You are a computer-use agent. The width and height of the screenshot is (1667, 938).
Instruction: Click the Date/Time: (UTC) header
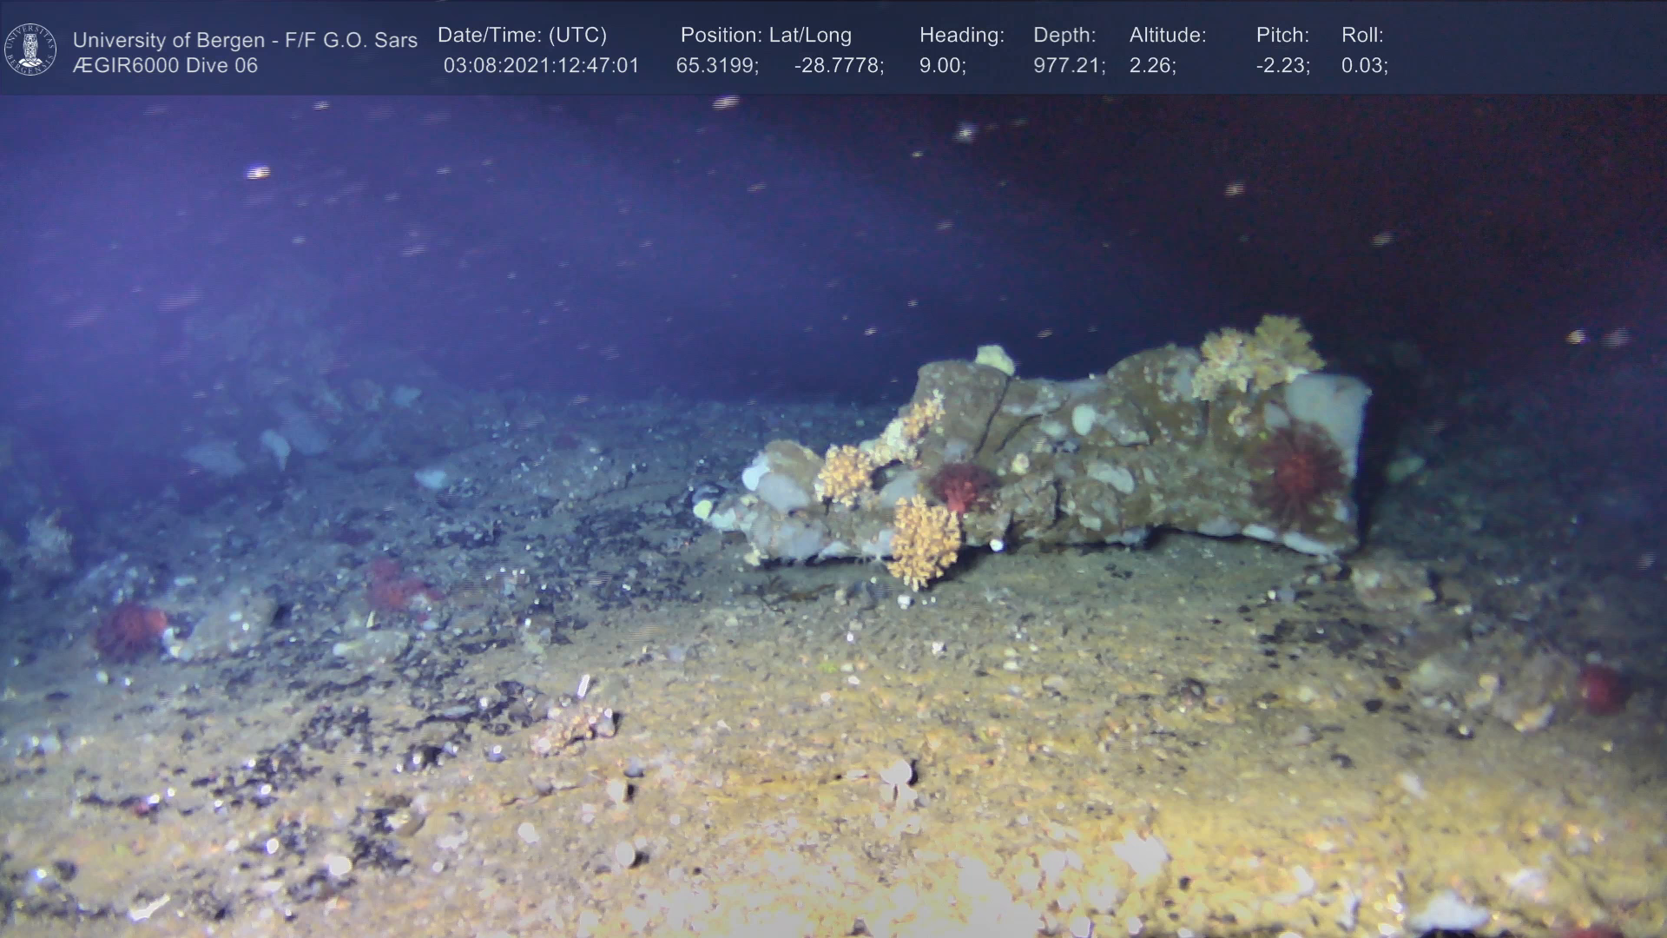click(522, 36)
